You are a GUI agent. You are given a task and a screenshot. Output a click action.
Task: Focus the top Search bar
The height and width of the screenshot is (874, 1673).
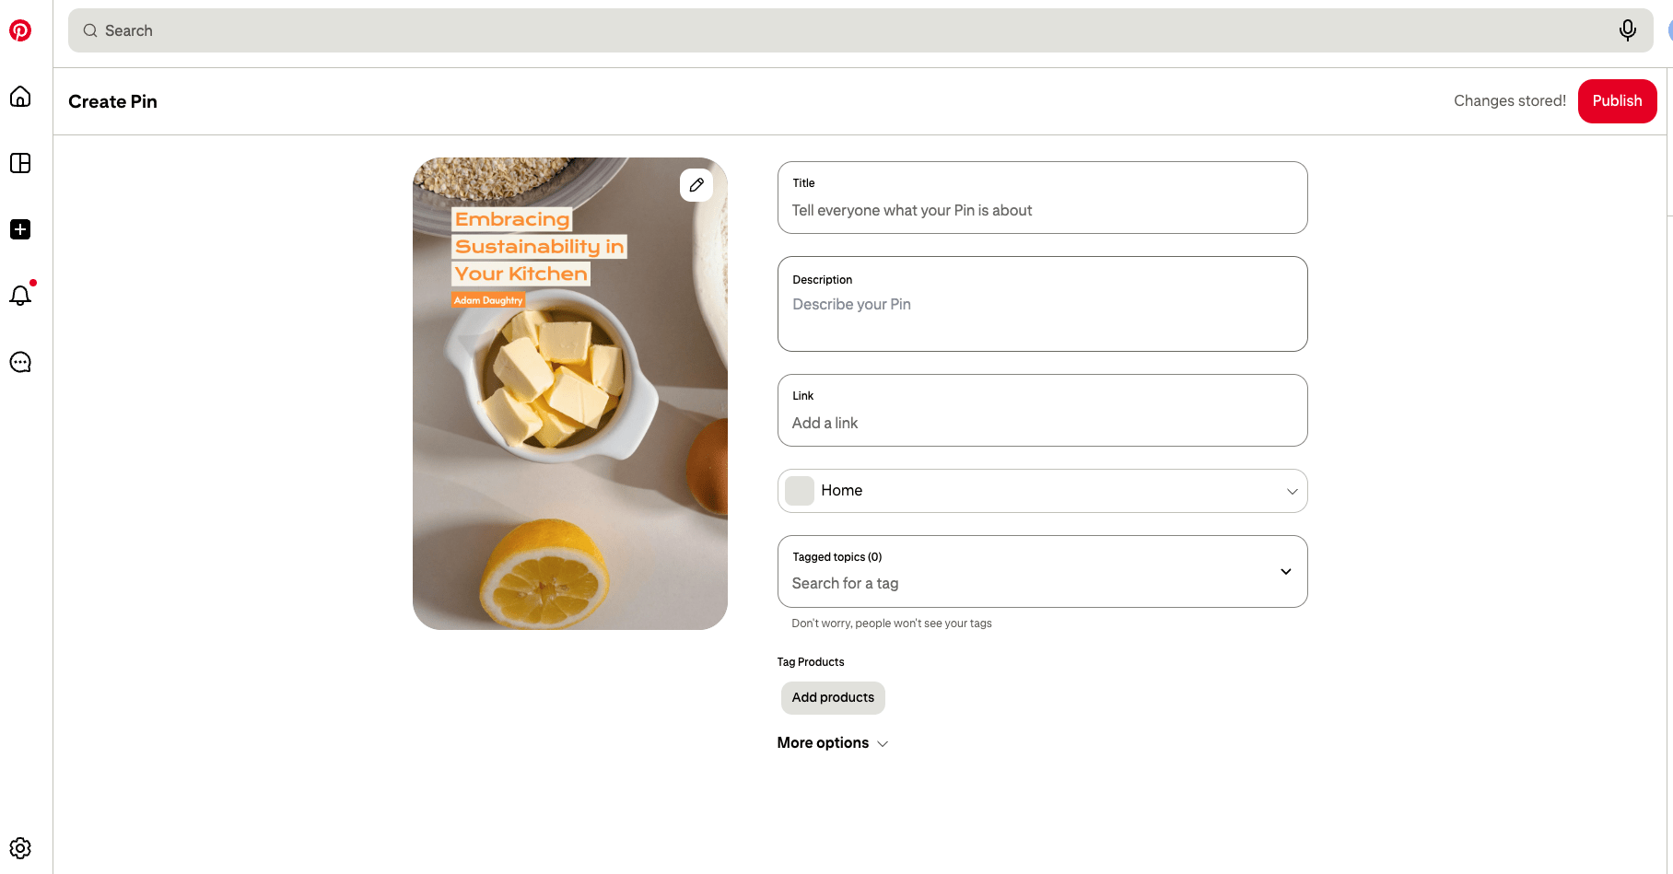(860, 30)
